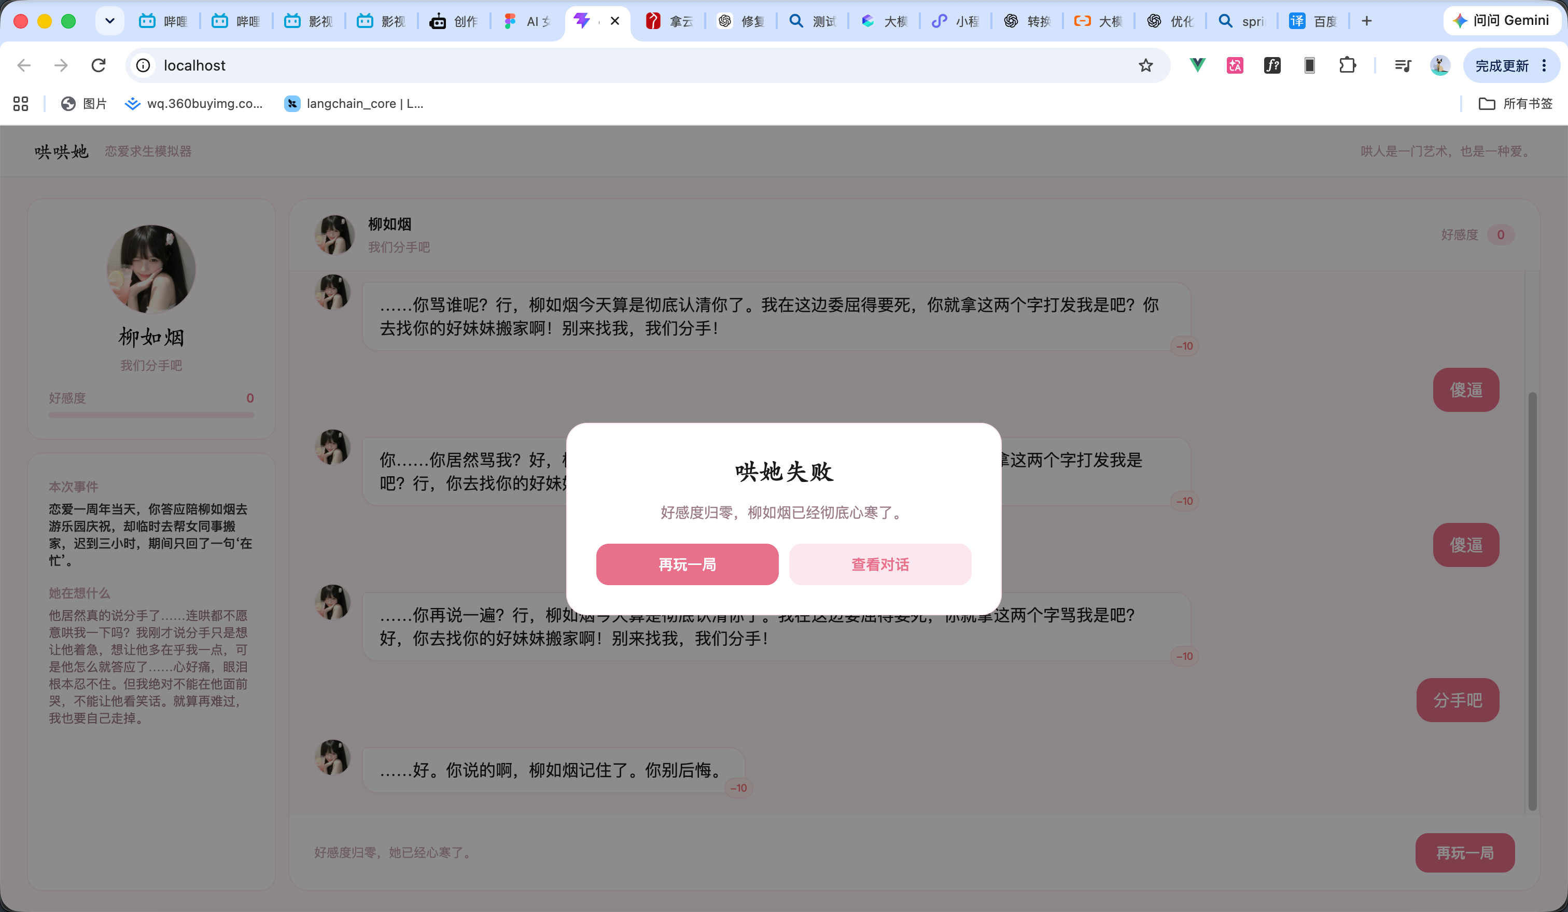Open the 图片 bookmark
The image size is (1568, 912).
click(x=83, y=103)
